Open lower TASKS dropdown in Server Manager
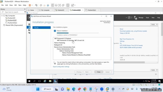This screenshot has width=163, height=92. (154, 70)
